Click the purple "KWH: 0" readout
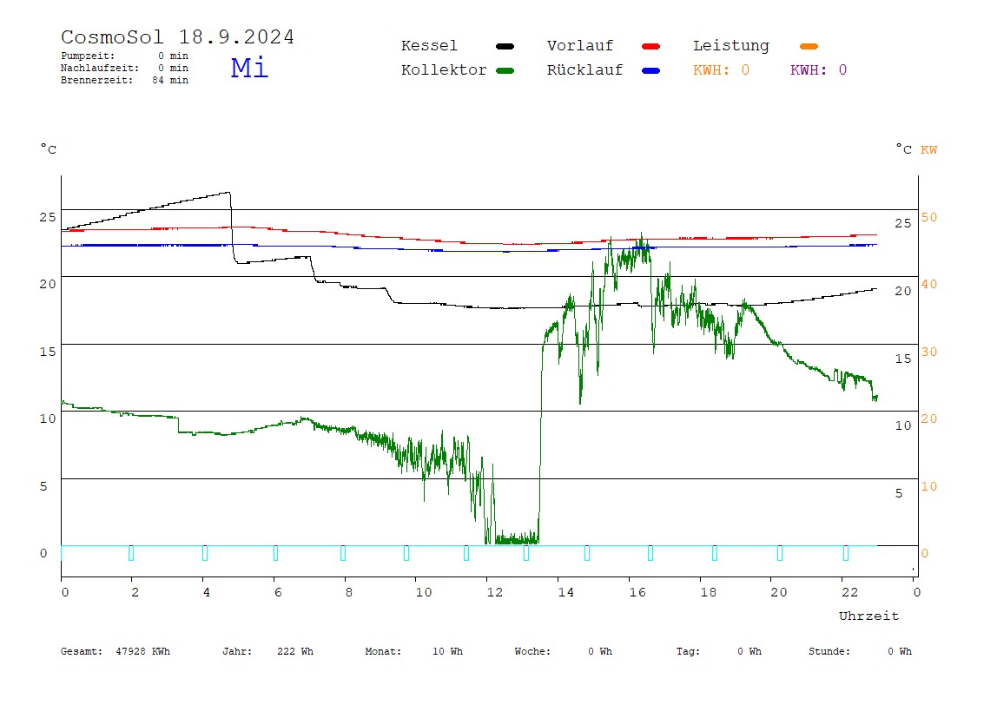This screenshot has height=705, width=997. pyautogui.click(x=818, y=70)
